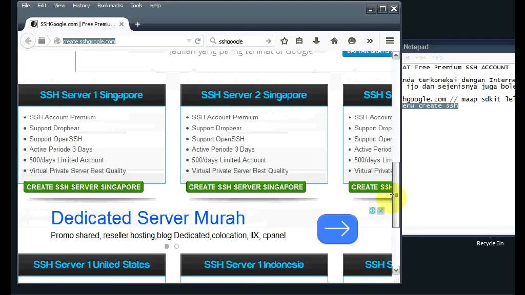Close the ad with the X icon

coord(381,210)
